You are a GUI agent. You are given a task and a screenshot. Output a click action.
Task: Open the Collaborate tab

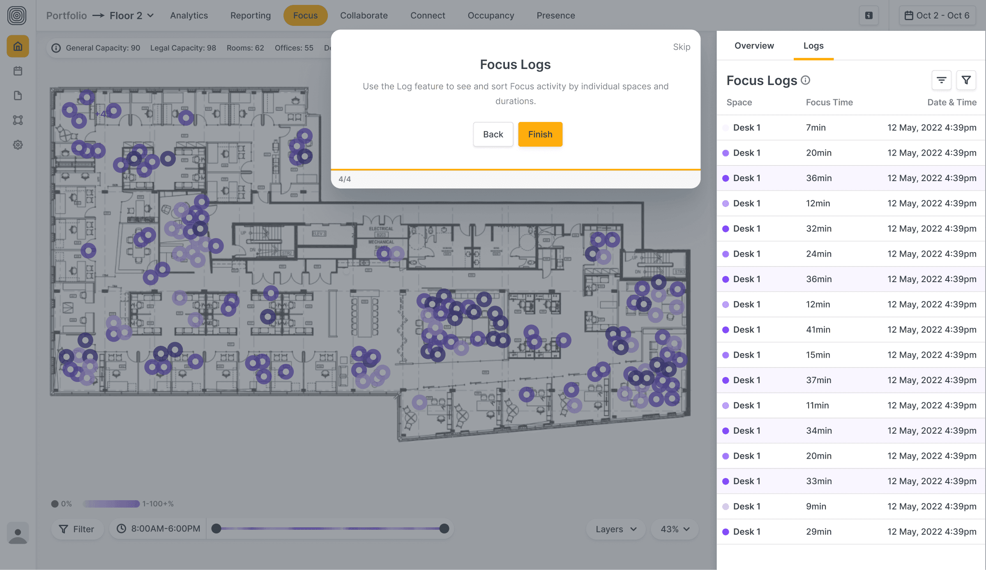click(x=364, y=16)
